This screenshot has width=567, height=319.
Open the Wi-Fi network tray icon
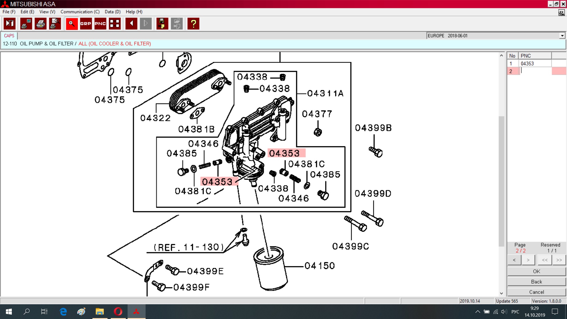click(x=496, y=312)
